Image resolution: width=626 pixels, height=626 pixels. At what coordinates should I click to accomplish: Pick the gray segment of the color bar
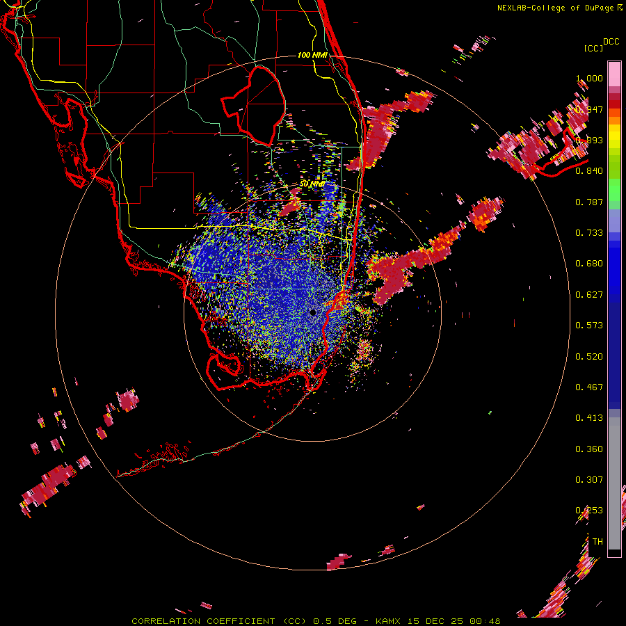[614, 483]
